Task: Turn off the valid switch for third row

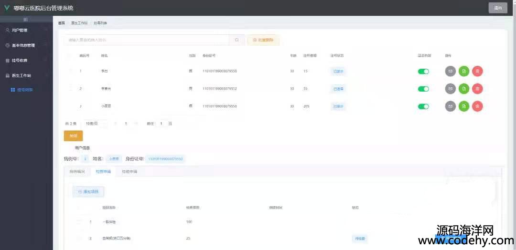Action: tap(423, 106)
